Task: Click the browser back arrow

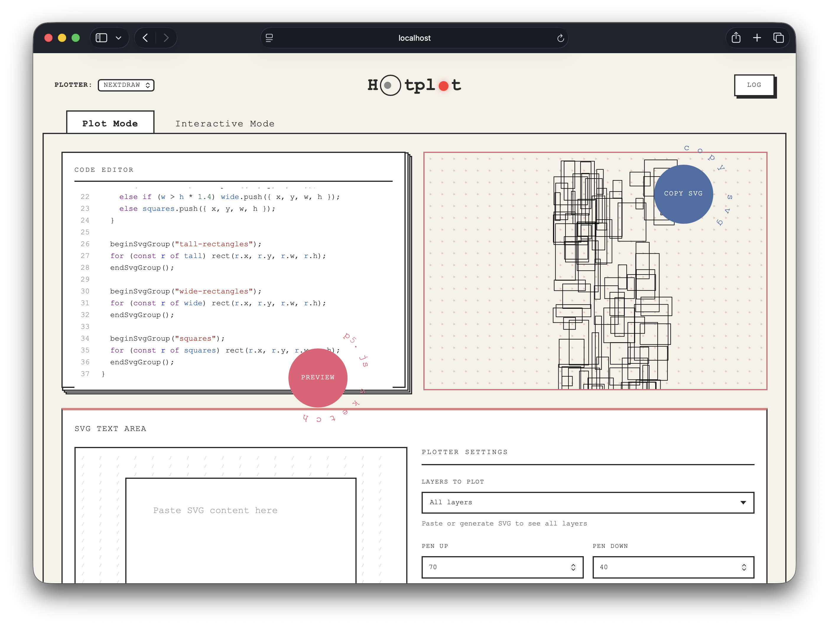Action: click(x=145, y=38)
